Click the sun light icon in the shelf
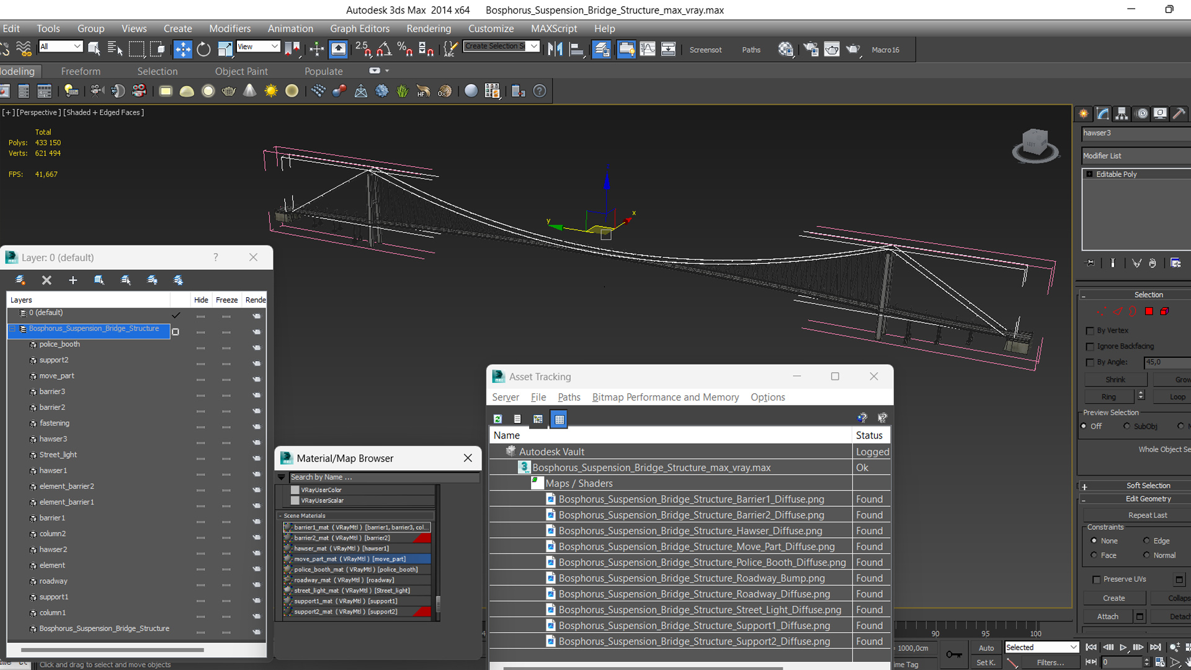The width and height of the screenshot is (1191, 670). (271, 91)
